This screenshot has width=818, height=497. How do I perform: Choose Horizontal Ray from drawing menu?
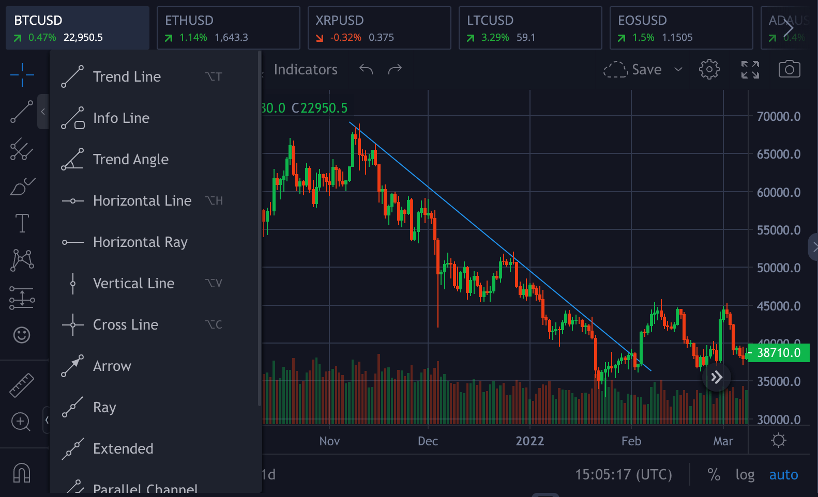coord(140,242)
